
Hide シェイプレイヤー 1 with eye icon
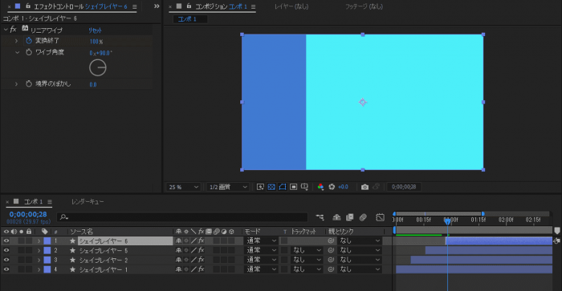point(6,269)
